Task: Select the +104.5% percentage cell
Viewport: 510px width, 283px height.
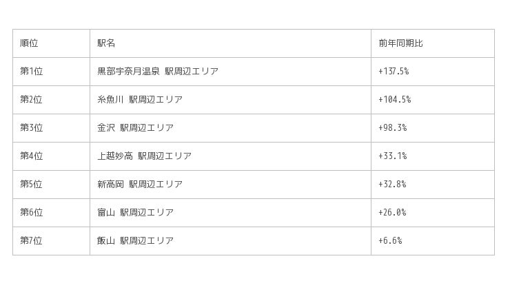Action: point(394,100)
